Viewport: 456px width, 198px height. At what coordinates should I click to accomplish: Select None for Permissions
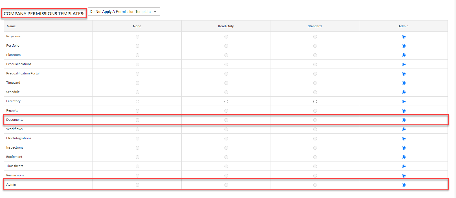(137, 176)
